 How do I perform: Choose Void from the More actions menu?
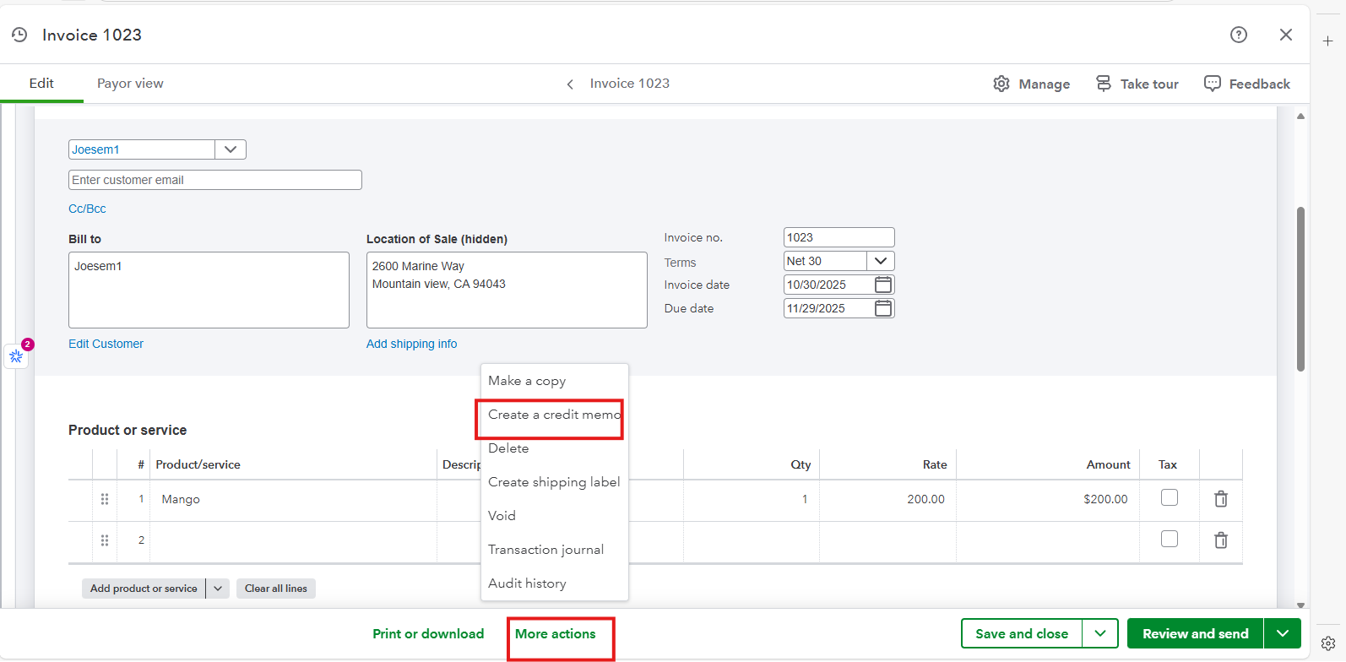pyautogui.click(x=502, y=516)
